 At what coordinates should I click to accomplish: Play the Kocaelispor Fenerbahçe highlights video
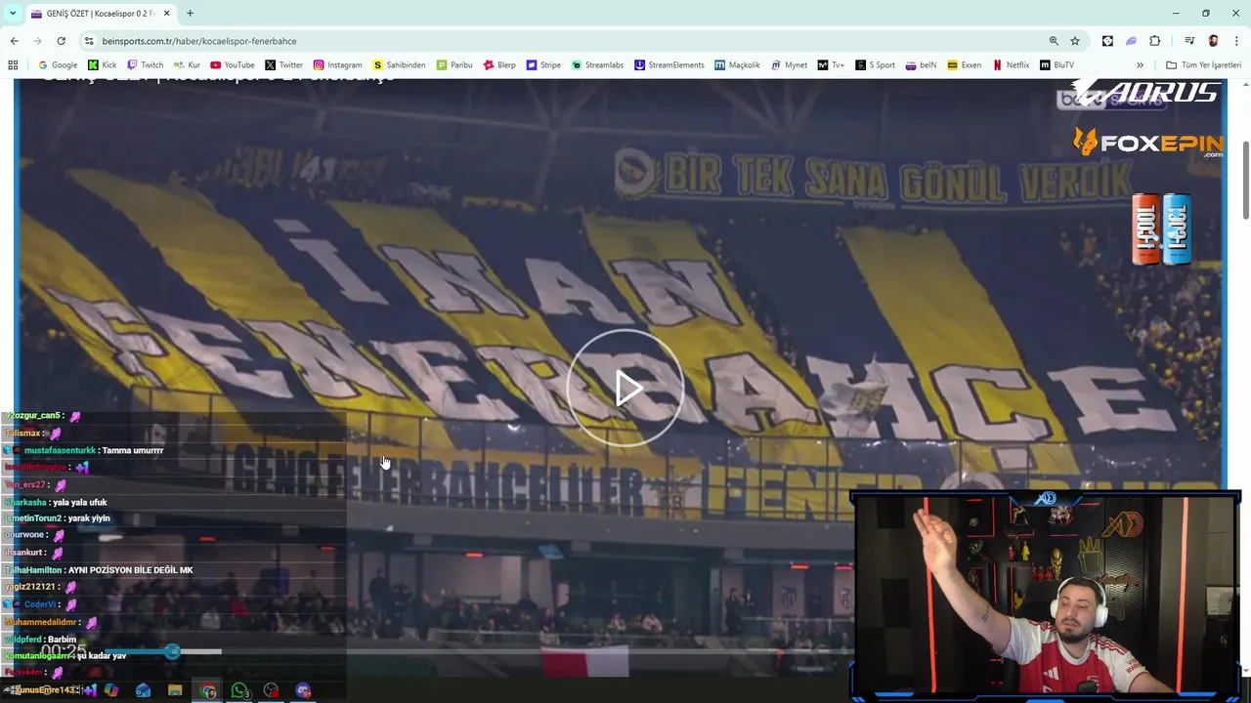point(625,388)
